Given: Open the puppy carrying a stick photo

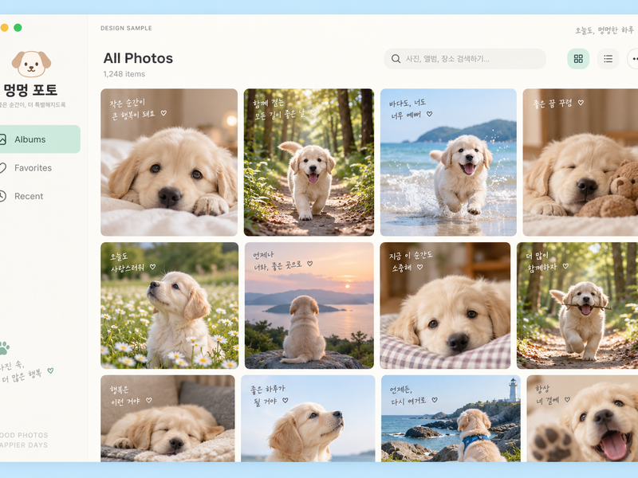Looking at the screenshot, I should pos(577,306).
